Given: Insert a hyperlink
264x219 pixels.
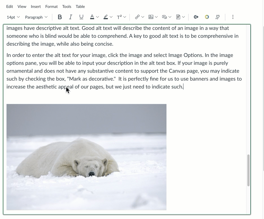Looking at the screenshot, I should [x=137, y=17].
